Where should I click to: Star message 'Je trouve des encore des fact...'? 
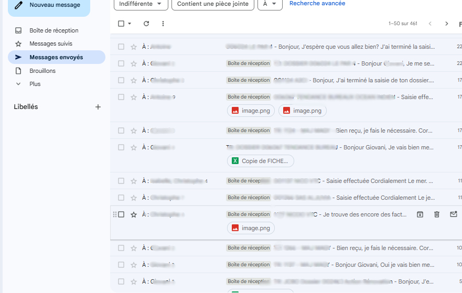(x=134, y=215)
